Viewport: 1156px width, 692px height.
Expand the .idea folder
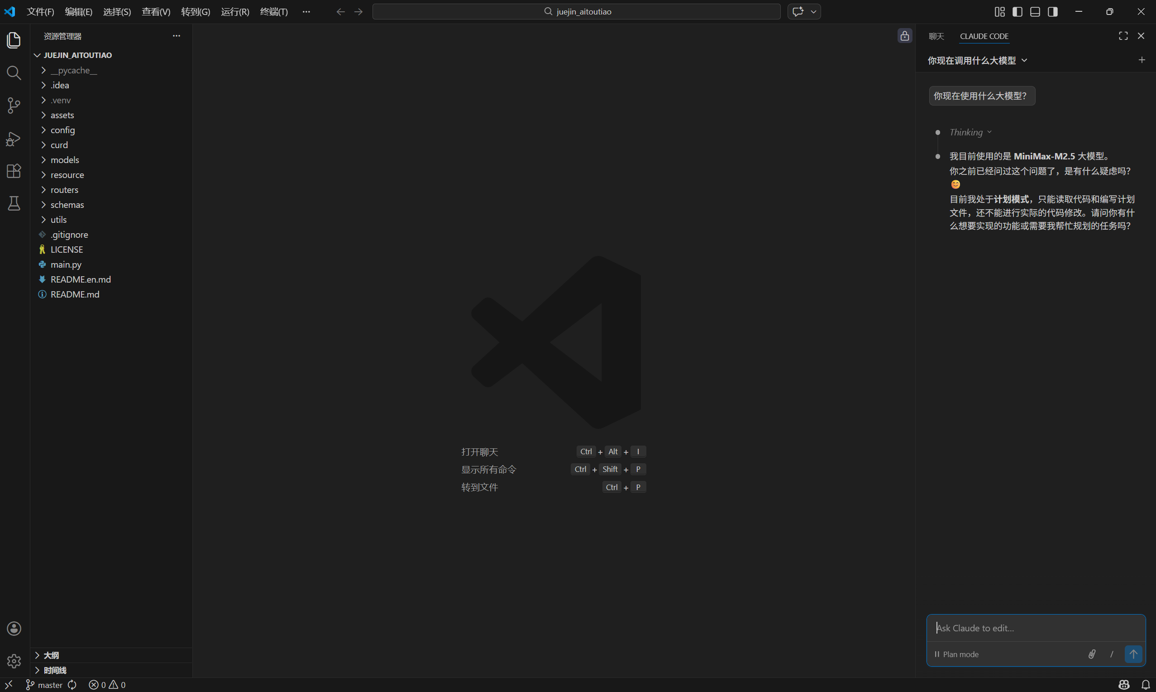(x=111, y=85)
